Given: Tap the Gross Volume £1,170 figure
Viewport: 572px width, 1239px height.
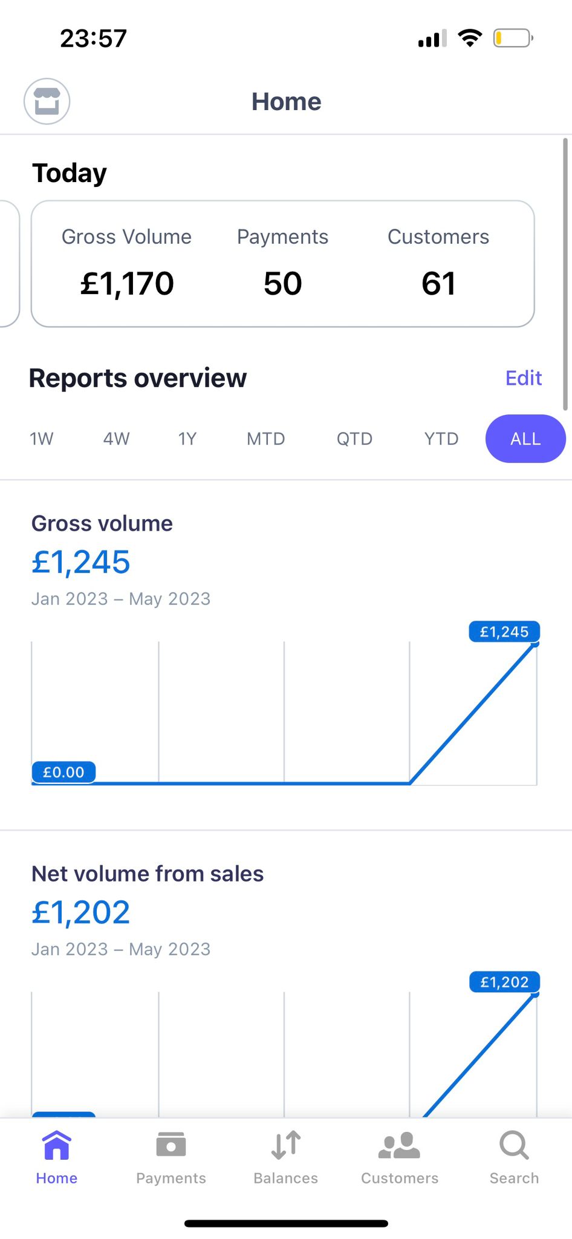Looking at the screenshot, I should (x=126, y=283).
